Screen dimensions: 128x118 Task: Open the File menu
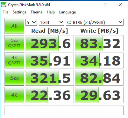tap(5, 12)
